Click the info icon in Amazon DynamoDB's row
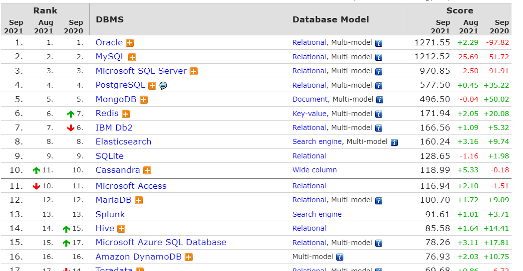The height and width of the screenshot is (271, 523). coord(340,257)
